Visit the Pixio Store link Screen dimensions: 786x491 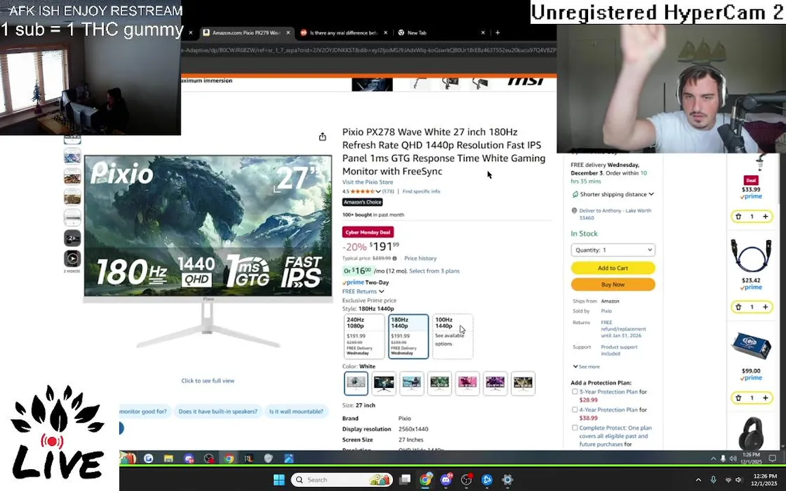click(368, 182)
